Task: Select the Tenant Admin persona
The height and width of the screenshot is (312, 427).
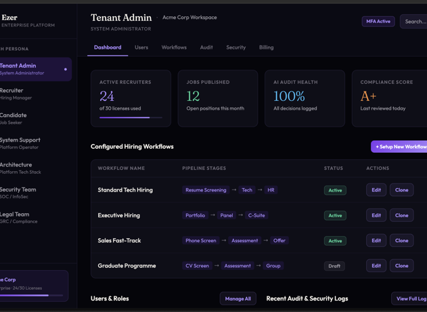Action: click(x=35, y=69)
